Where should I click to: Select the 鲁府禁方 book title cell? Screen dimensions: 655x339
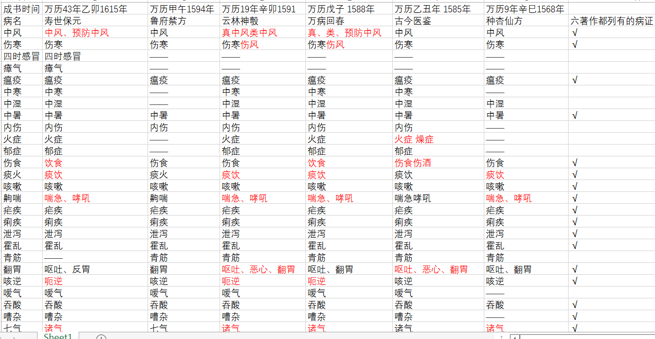tap(184, 21)
